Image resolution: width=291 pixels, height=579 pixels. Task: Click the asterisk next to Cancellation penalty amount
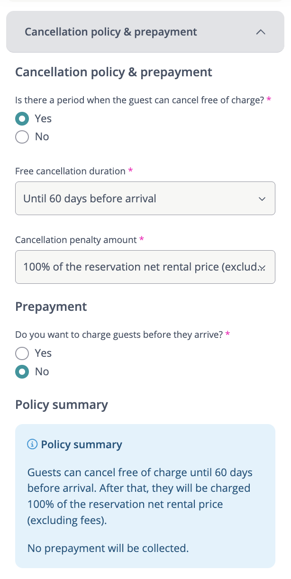pos(141,240)
